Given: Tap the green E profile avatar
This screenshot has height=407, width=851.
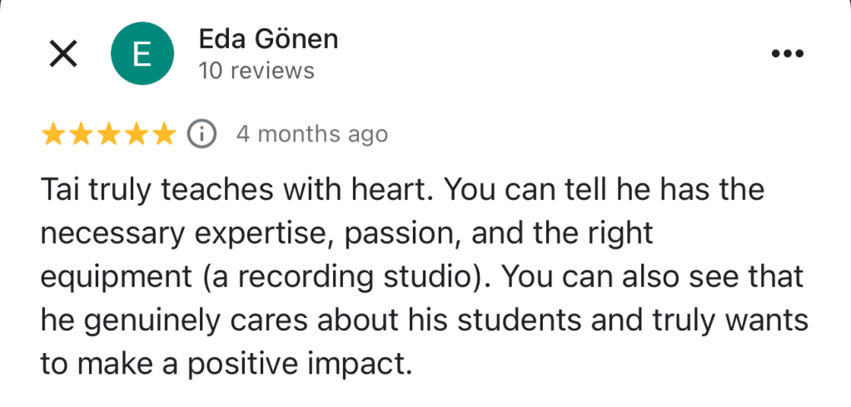Looking at the screenshot, I should pos(142,54).
